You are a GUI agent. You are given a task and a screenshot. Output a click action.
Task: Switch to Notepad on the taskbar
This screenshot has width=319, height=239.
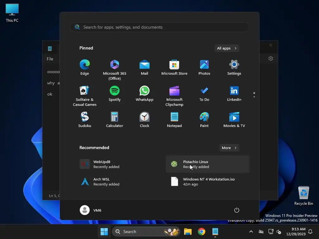(215, 232)
